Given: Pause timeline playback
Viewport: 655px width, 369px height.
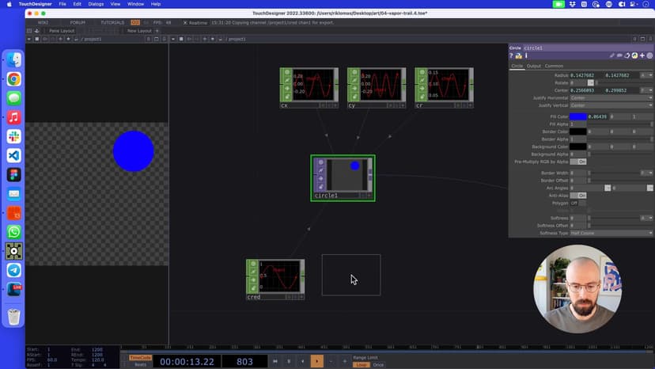Looking at the screenshot, I should pyautogui.click(x=289, y=361).
